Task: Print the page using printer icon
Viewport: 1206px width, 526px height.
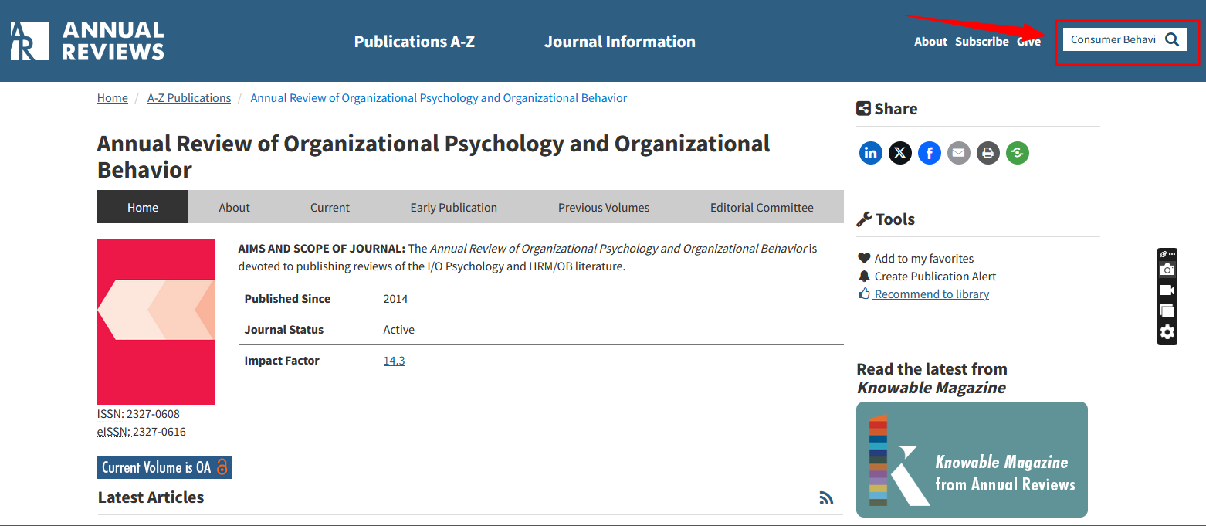Action: [987, 153]
